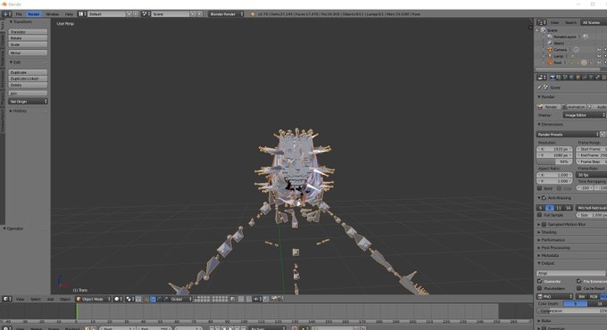The image size is (607, 330).
Task: Open the File menu
Action: [x=19, y=14]
